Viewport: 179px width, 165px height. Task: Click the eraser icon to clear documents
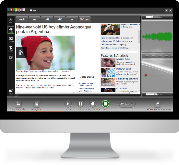pos(158,104)
